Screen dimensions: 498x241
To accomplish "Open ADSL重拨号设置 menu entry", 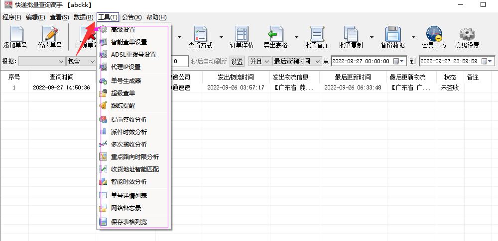I will point(134,55).
